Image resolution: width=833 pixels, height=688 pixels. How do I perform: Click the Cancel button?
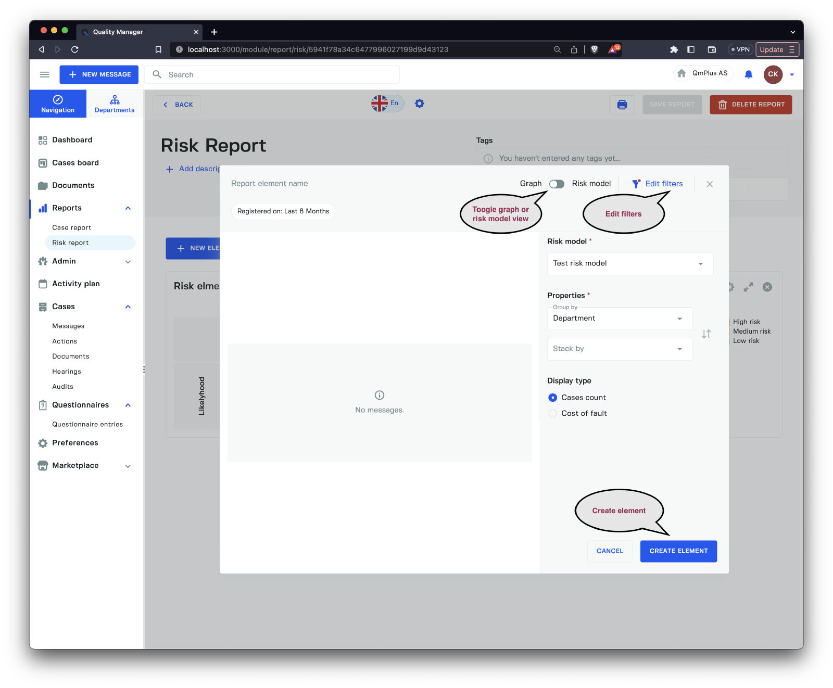(x=610, y=551)
